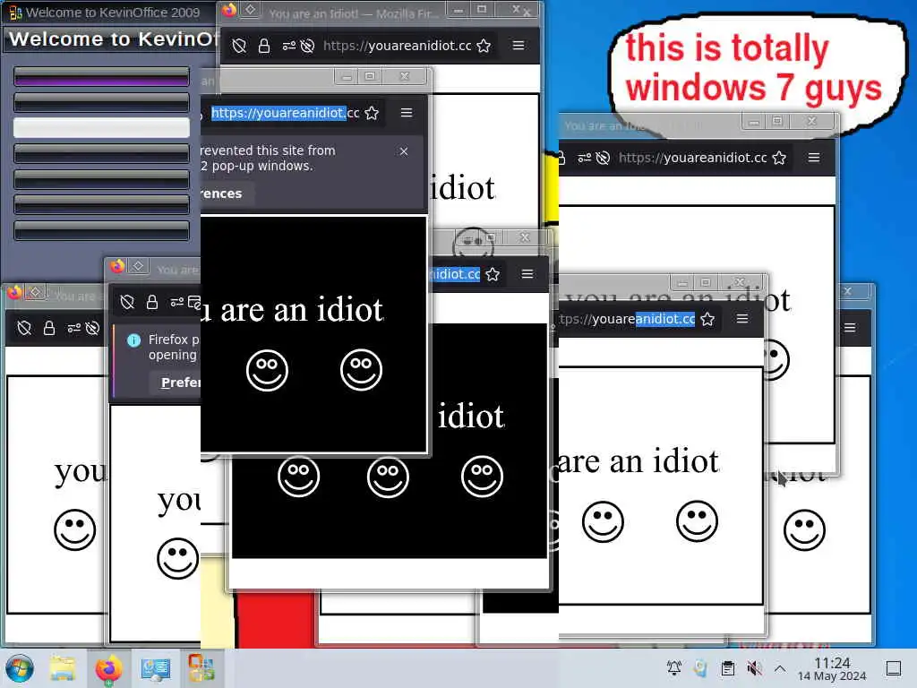The width and height of the screenshot is (917, 688).
Task: Open the file manager from the taskbar
Action: coord(63,668)
